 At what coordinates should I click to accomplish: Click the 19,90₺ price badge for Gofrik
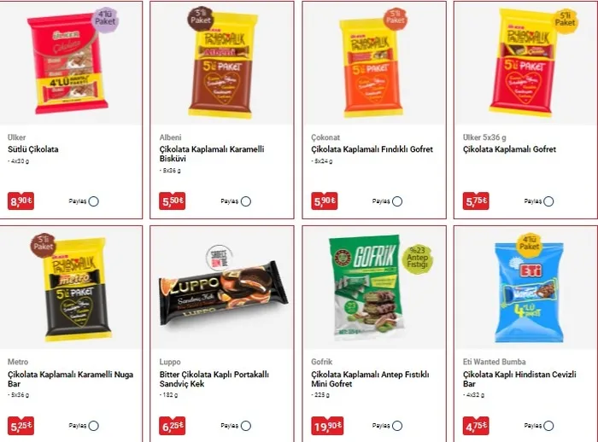pos(327,426)
